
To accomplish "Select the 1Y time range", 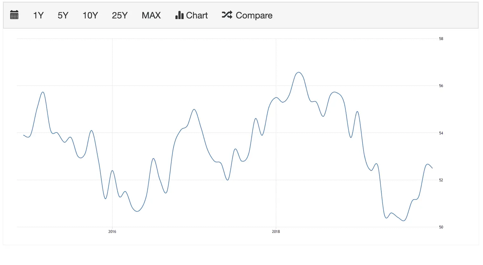I will point(38,15).
